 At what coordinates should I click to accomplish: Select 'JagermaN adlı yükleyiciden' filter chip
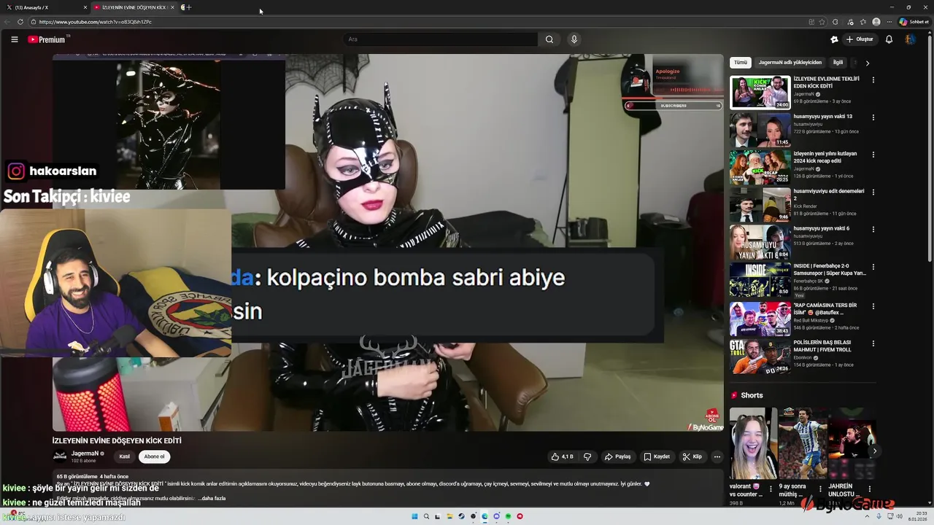(790, 63)
